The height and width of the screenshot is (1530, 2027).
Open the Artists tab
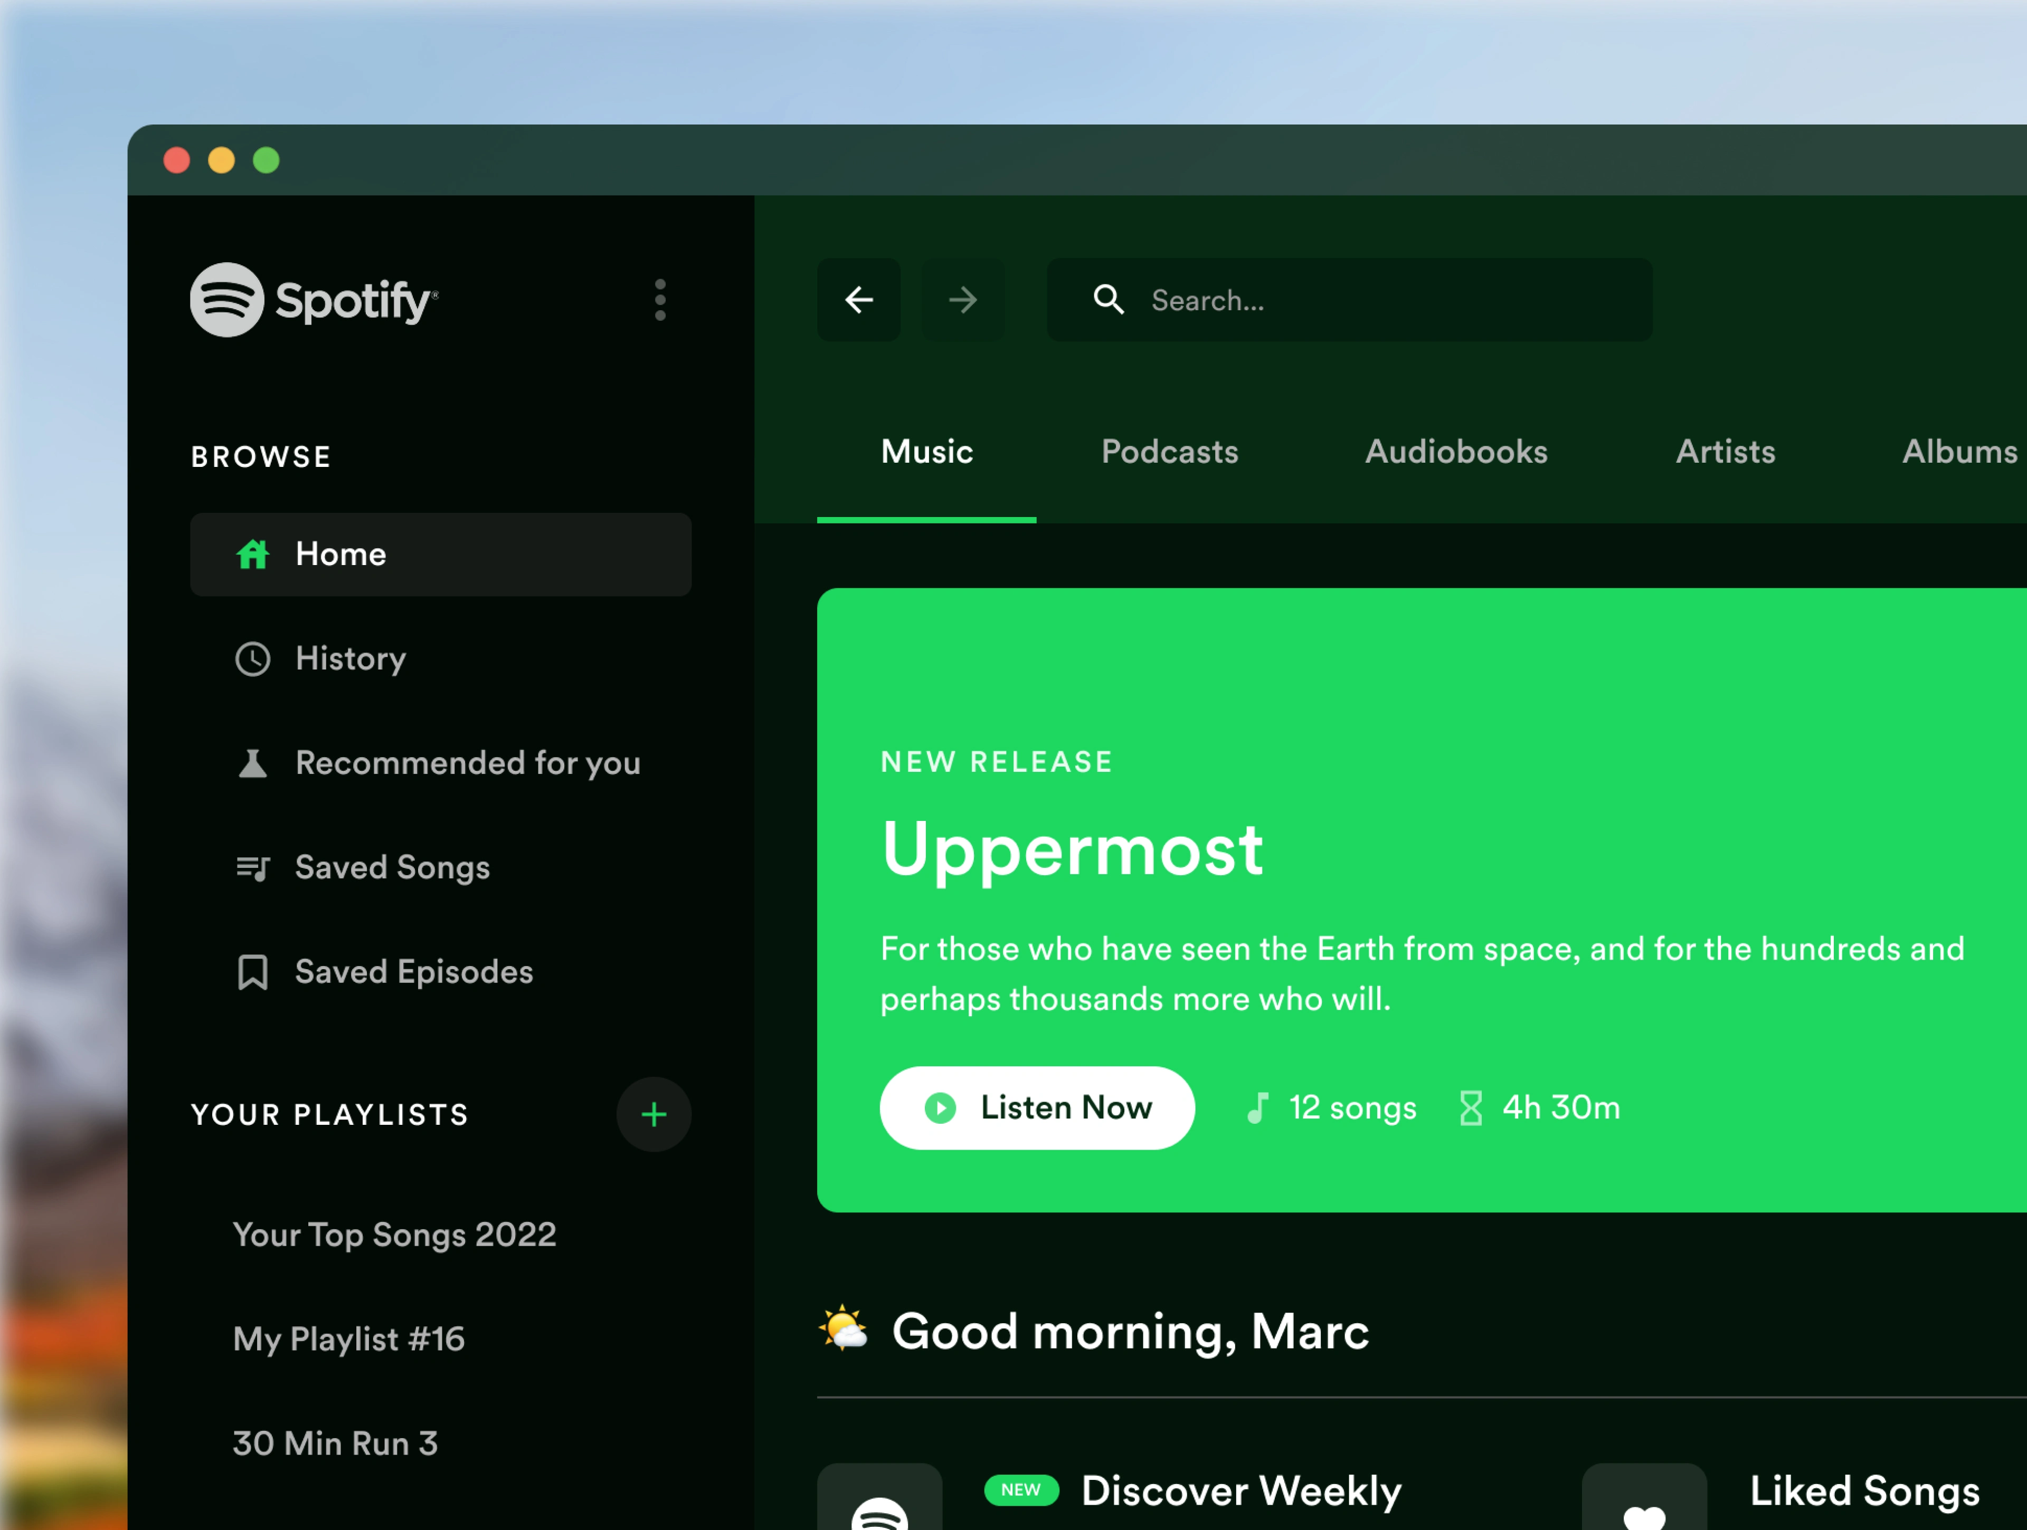point(1726,452)
